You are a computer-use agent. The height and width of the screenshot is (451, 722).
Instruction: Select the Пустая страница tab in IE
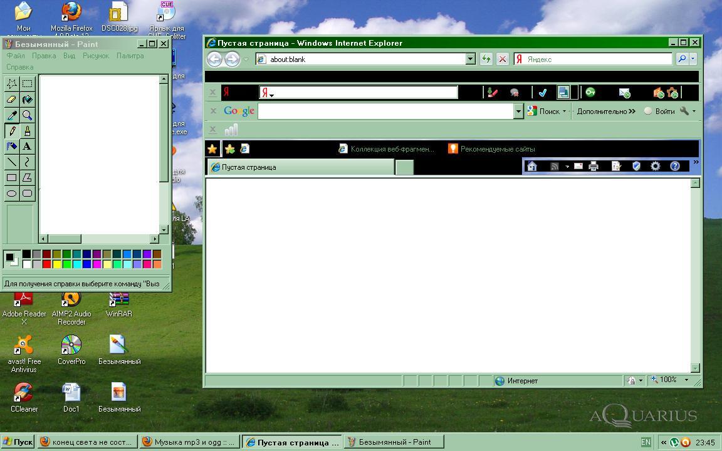point(300,167)
